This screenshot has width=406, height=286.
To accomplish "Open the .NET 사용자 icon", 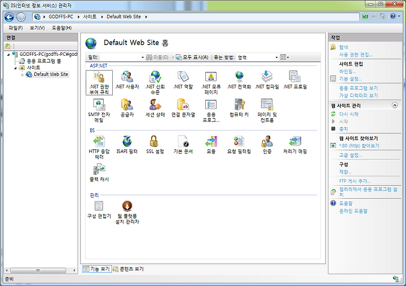I will pyautogui.click(x=127, y=80).
